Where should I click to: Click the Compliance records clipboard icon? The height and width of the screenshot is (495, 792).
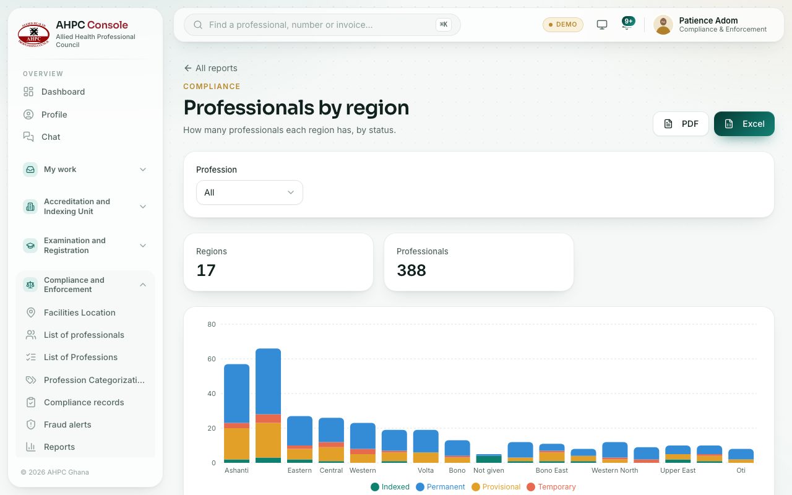click(x=31, y=402)
